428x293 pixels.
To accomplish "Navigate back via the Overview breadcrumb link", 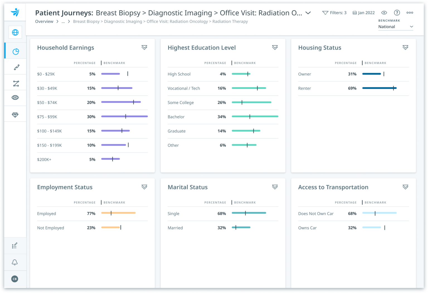I will point(44,21).
